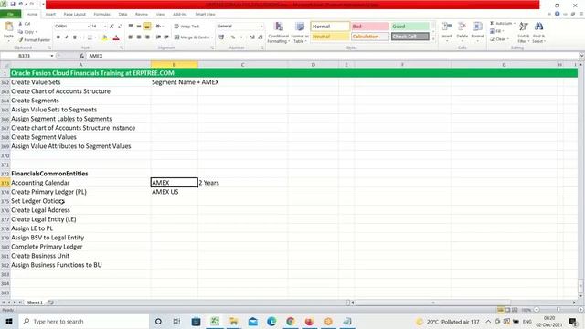Switch to the Insert tab
The image size is (585, 329).
(x=50, y=15)
